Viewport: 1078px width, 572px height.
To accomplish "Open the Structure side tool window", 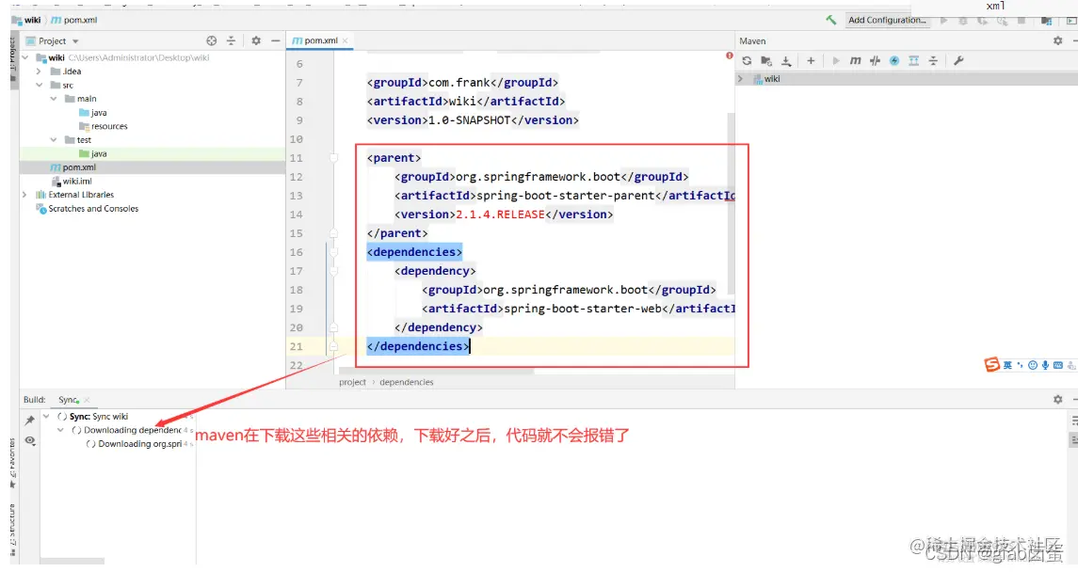I will [11, 530].
